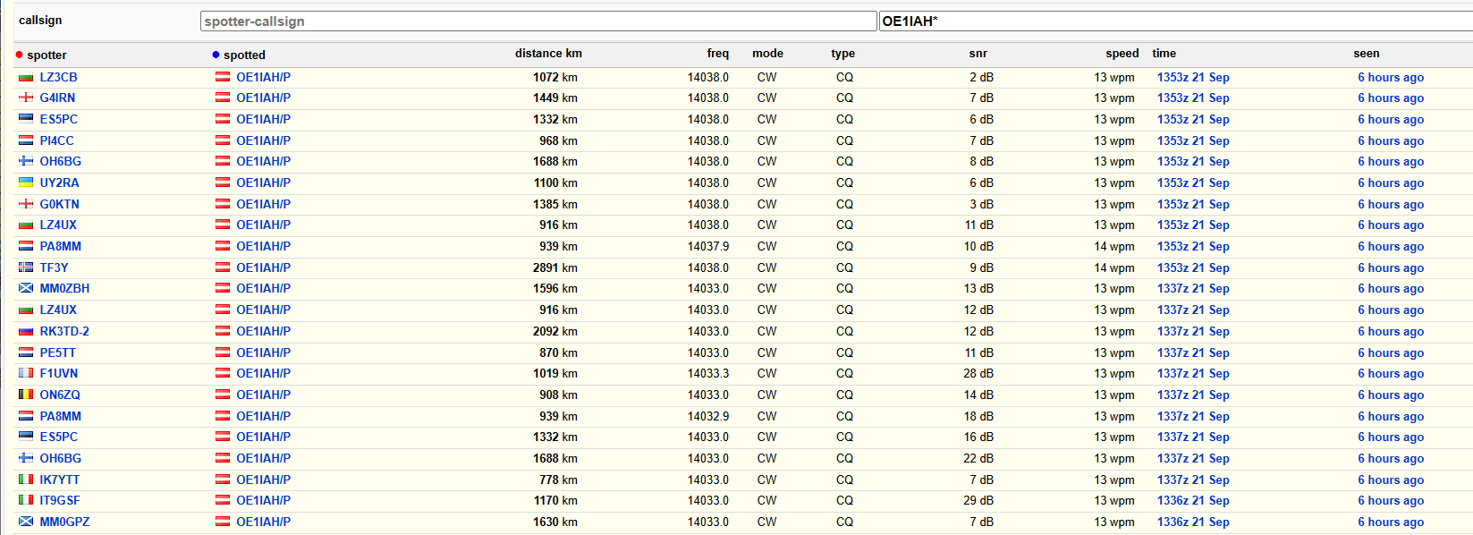Click the Belgian flag next to ON6ZQ
The image size is (1473, 535).
26,395
